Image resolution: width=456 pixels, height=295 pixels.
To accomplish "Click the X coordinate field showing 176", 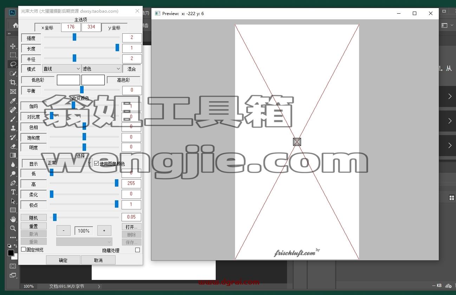I will click(x=71, y=27).
